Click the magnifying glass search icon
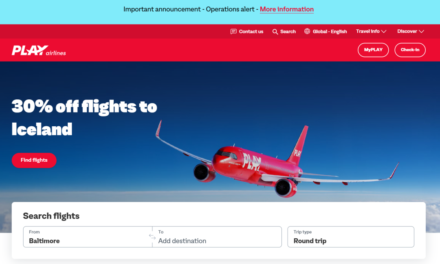Image resolution: width=440 pixels, height=264 pixels. 275,32
